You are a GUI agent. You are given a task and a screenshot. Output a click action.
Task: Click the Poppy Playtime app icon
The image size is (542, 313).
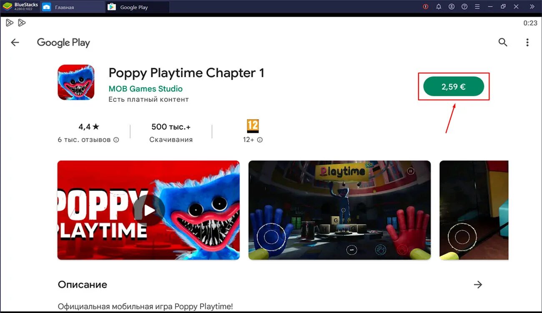[76, 82]
